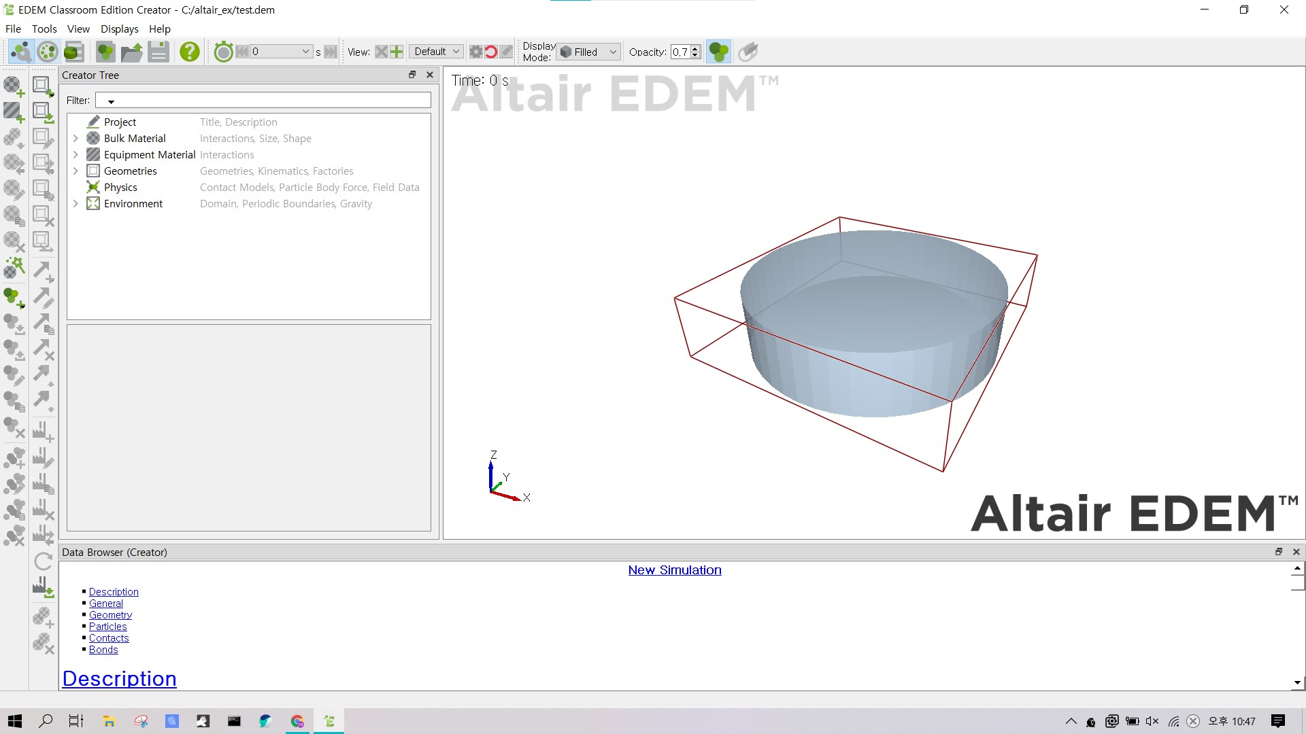This screenshot has height=734, width=1306.
Task: Open the Default view dropdown
Action: [435, 51]
